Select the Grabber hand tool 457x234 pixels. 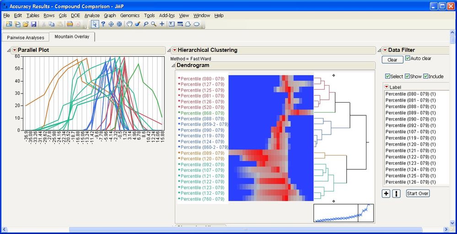(x=129, y=24)
